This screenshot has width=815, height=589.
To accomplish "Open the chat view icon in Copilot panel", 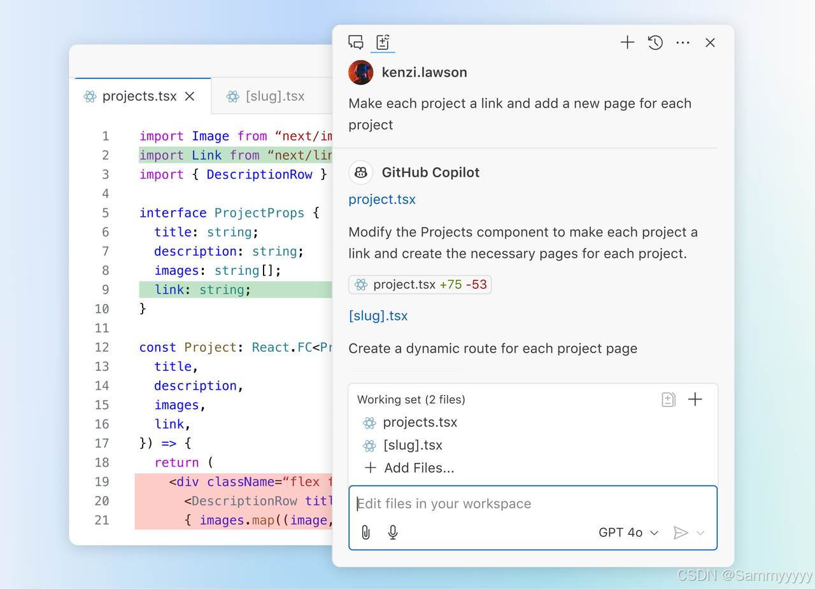I will [356, 43].
